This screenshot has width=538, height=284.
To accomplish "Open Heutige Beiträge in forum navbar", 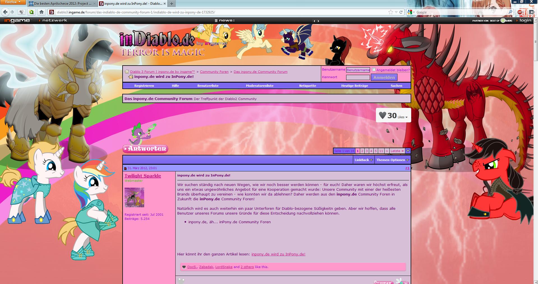I will pos(355,86).
